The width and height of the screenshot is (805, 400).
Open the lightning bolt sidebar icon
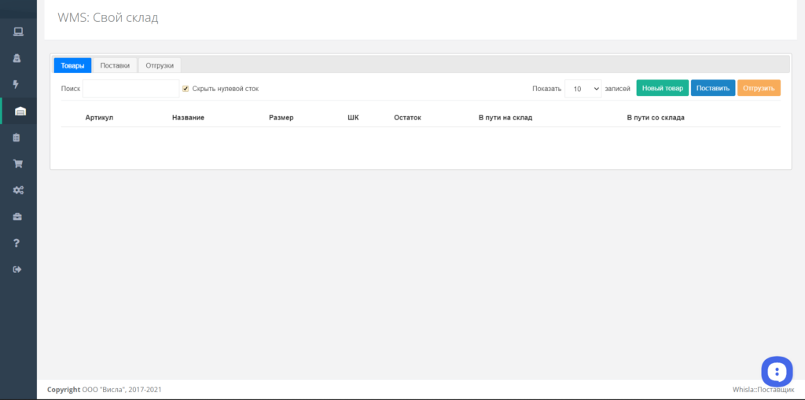pyautogui.click(x=16, y=84)
